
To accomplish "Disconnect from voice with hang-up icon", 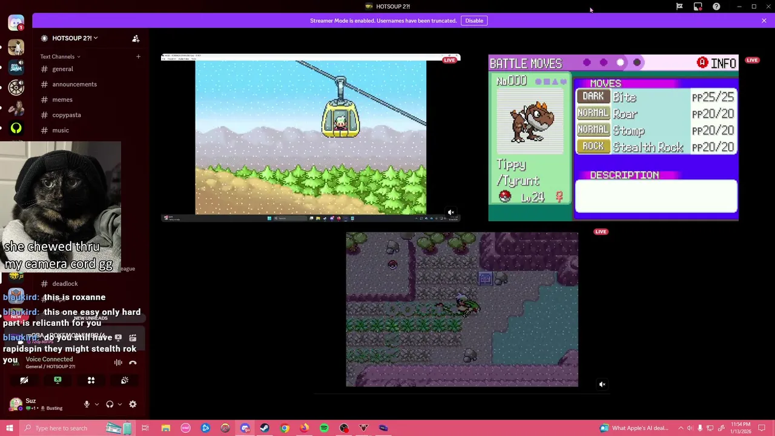I will click(x=133, y=363).
